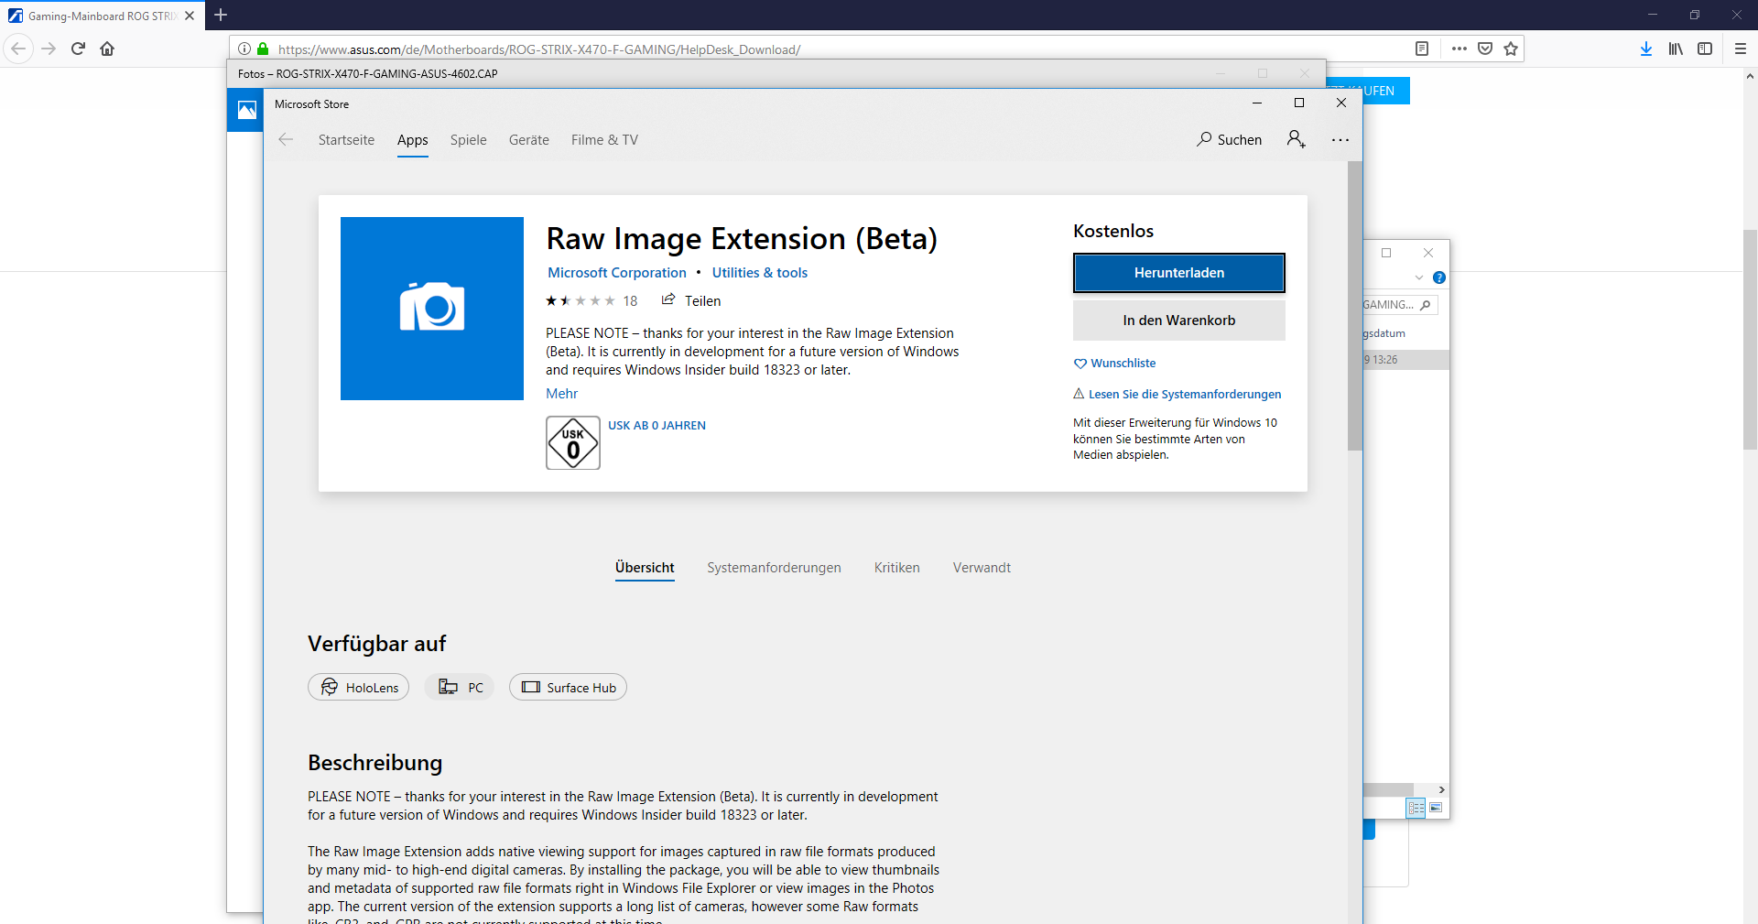Screen dimensions: 1758x924
Task: Click the rating count "18"
Action: coord(630,301)
